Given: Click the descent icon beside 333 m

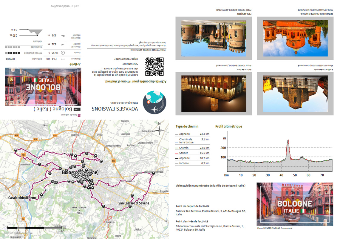Looking at the screenshot, I should point(63,36).
